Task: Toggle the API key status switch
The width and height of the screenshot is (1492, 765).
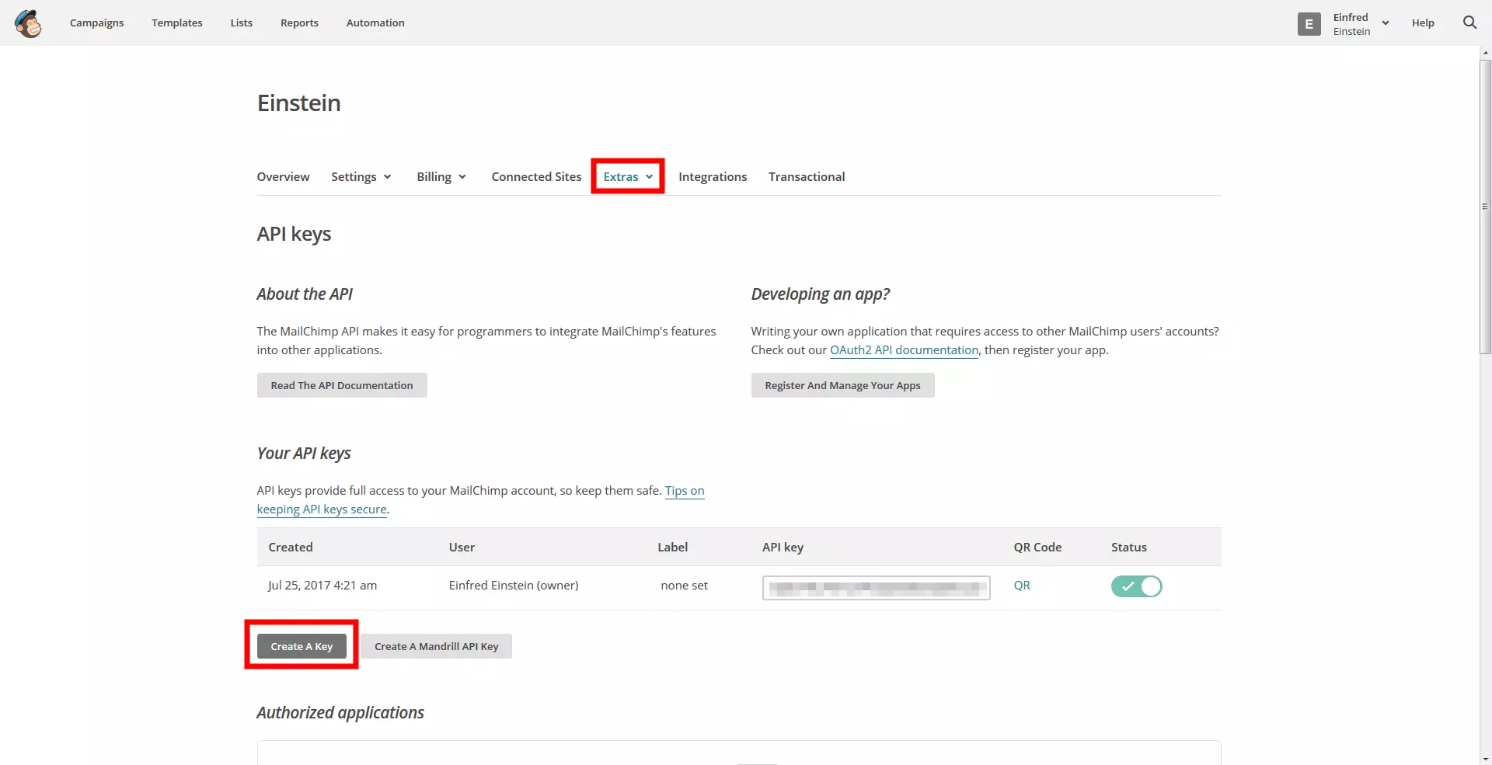Action: coord(1136,586)
